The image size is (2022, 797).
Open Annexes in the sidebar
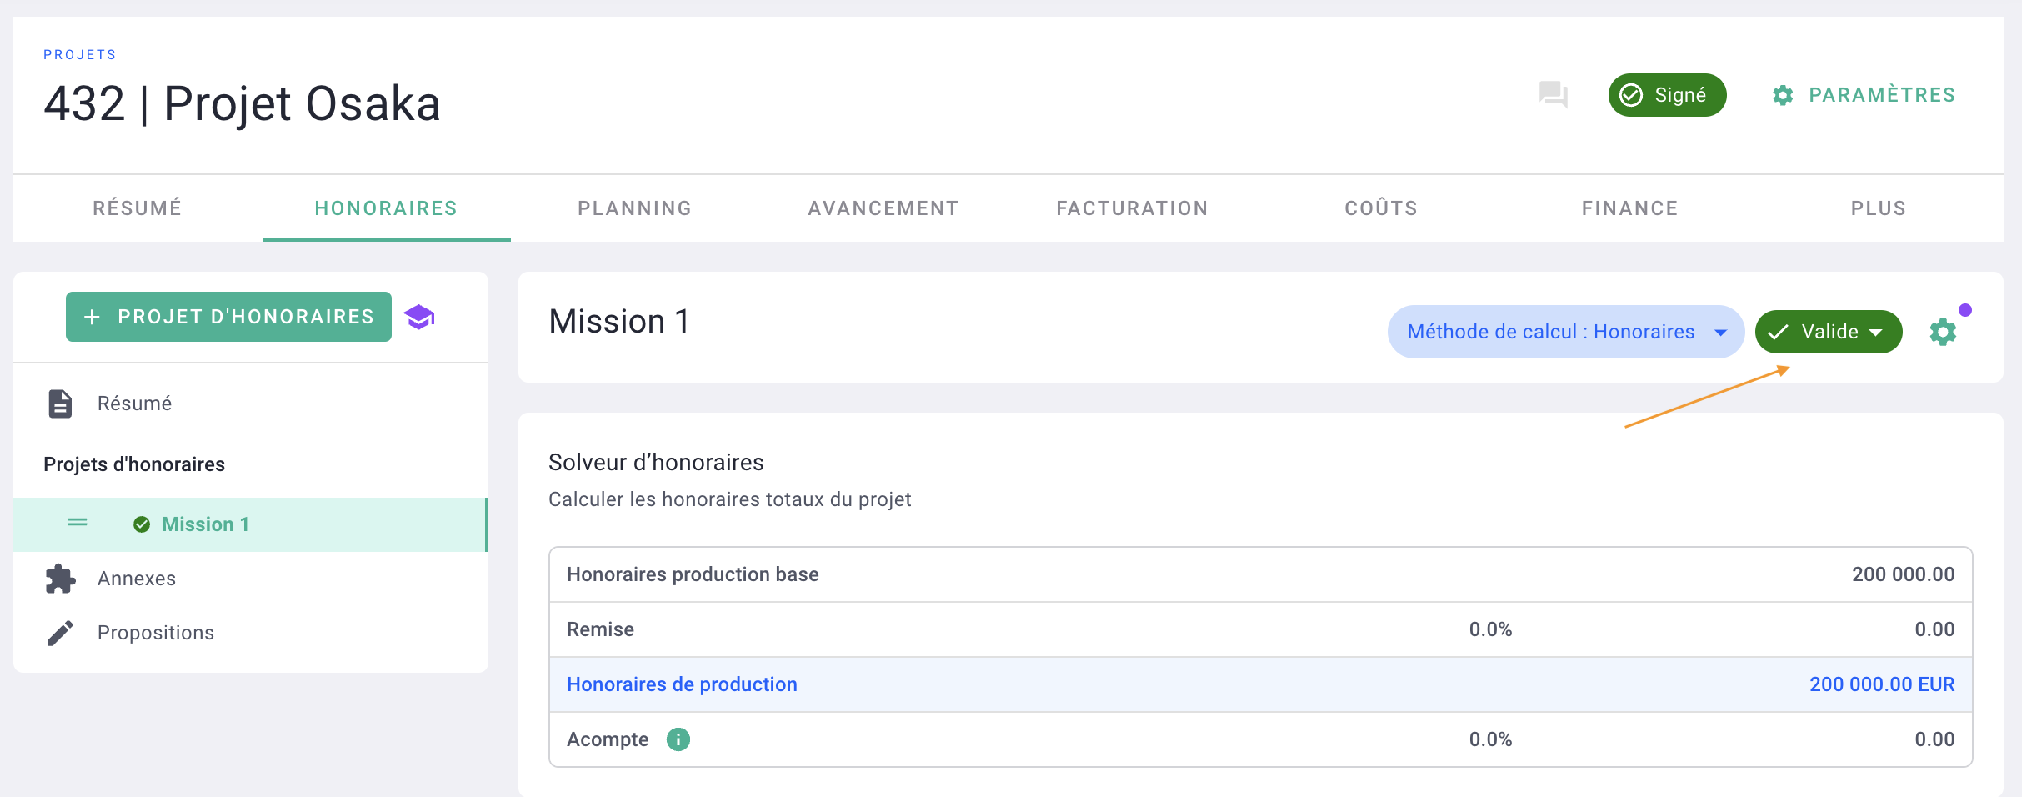click(x=137, y=579)
